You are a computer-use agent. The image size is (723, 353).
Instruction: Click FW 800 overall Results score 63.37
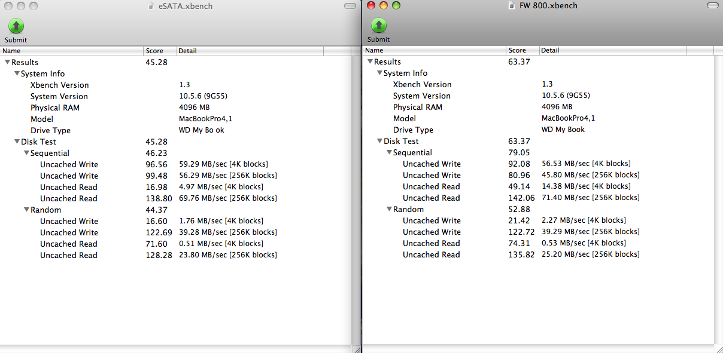coord(519,62)
